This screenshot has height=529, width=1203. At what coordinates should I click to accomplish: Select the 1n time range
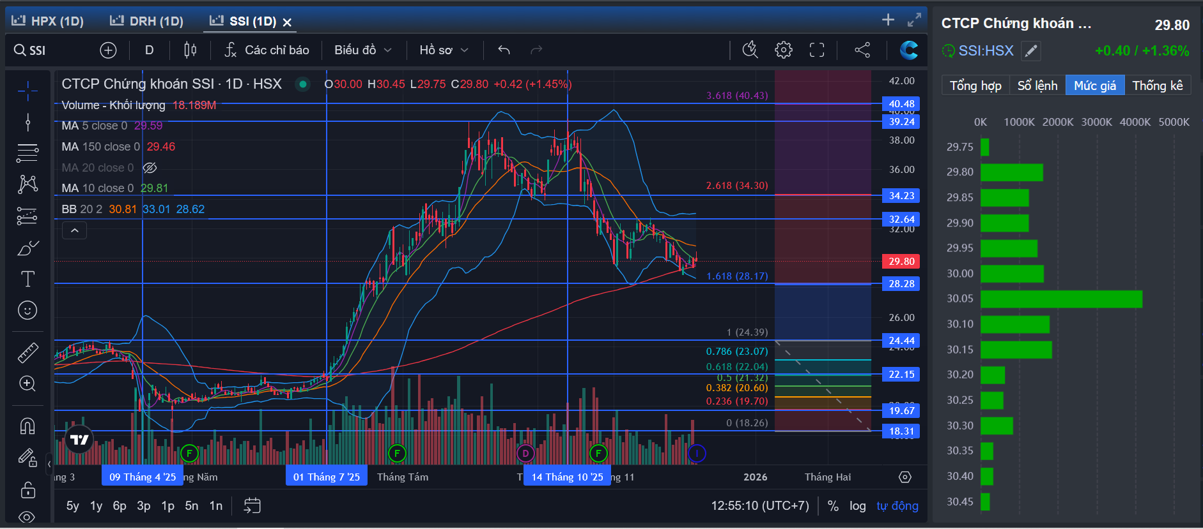coord(216,506)
